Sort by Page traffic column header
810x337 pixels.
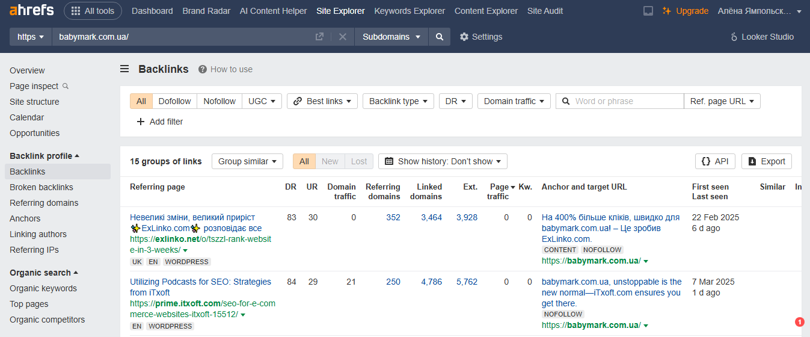[500, 191]
